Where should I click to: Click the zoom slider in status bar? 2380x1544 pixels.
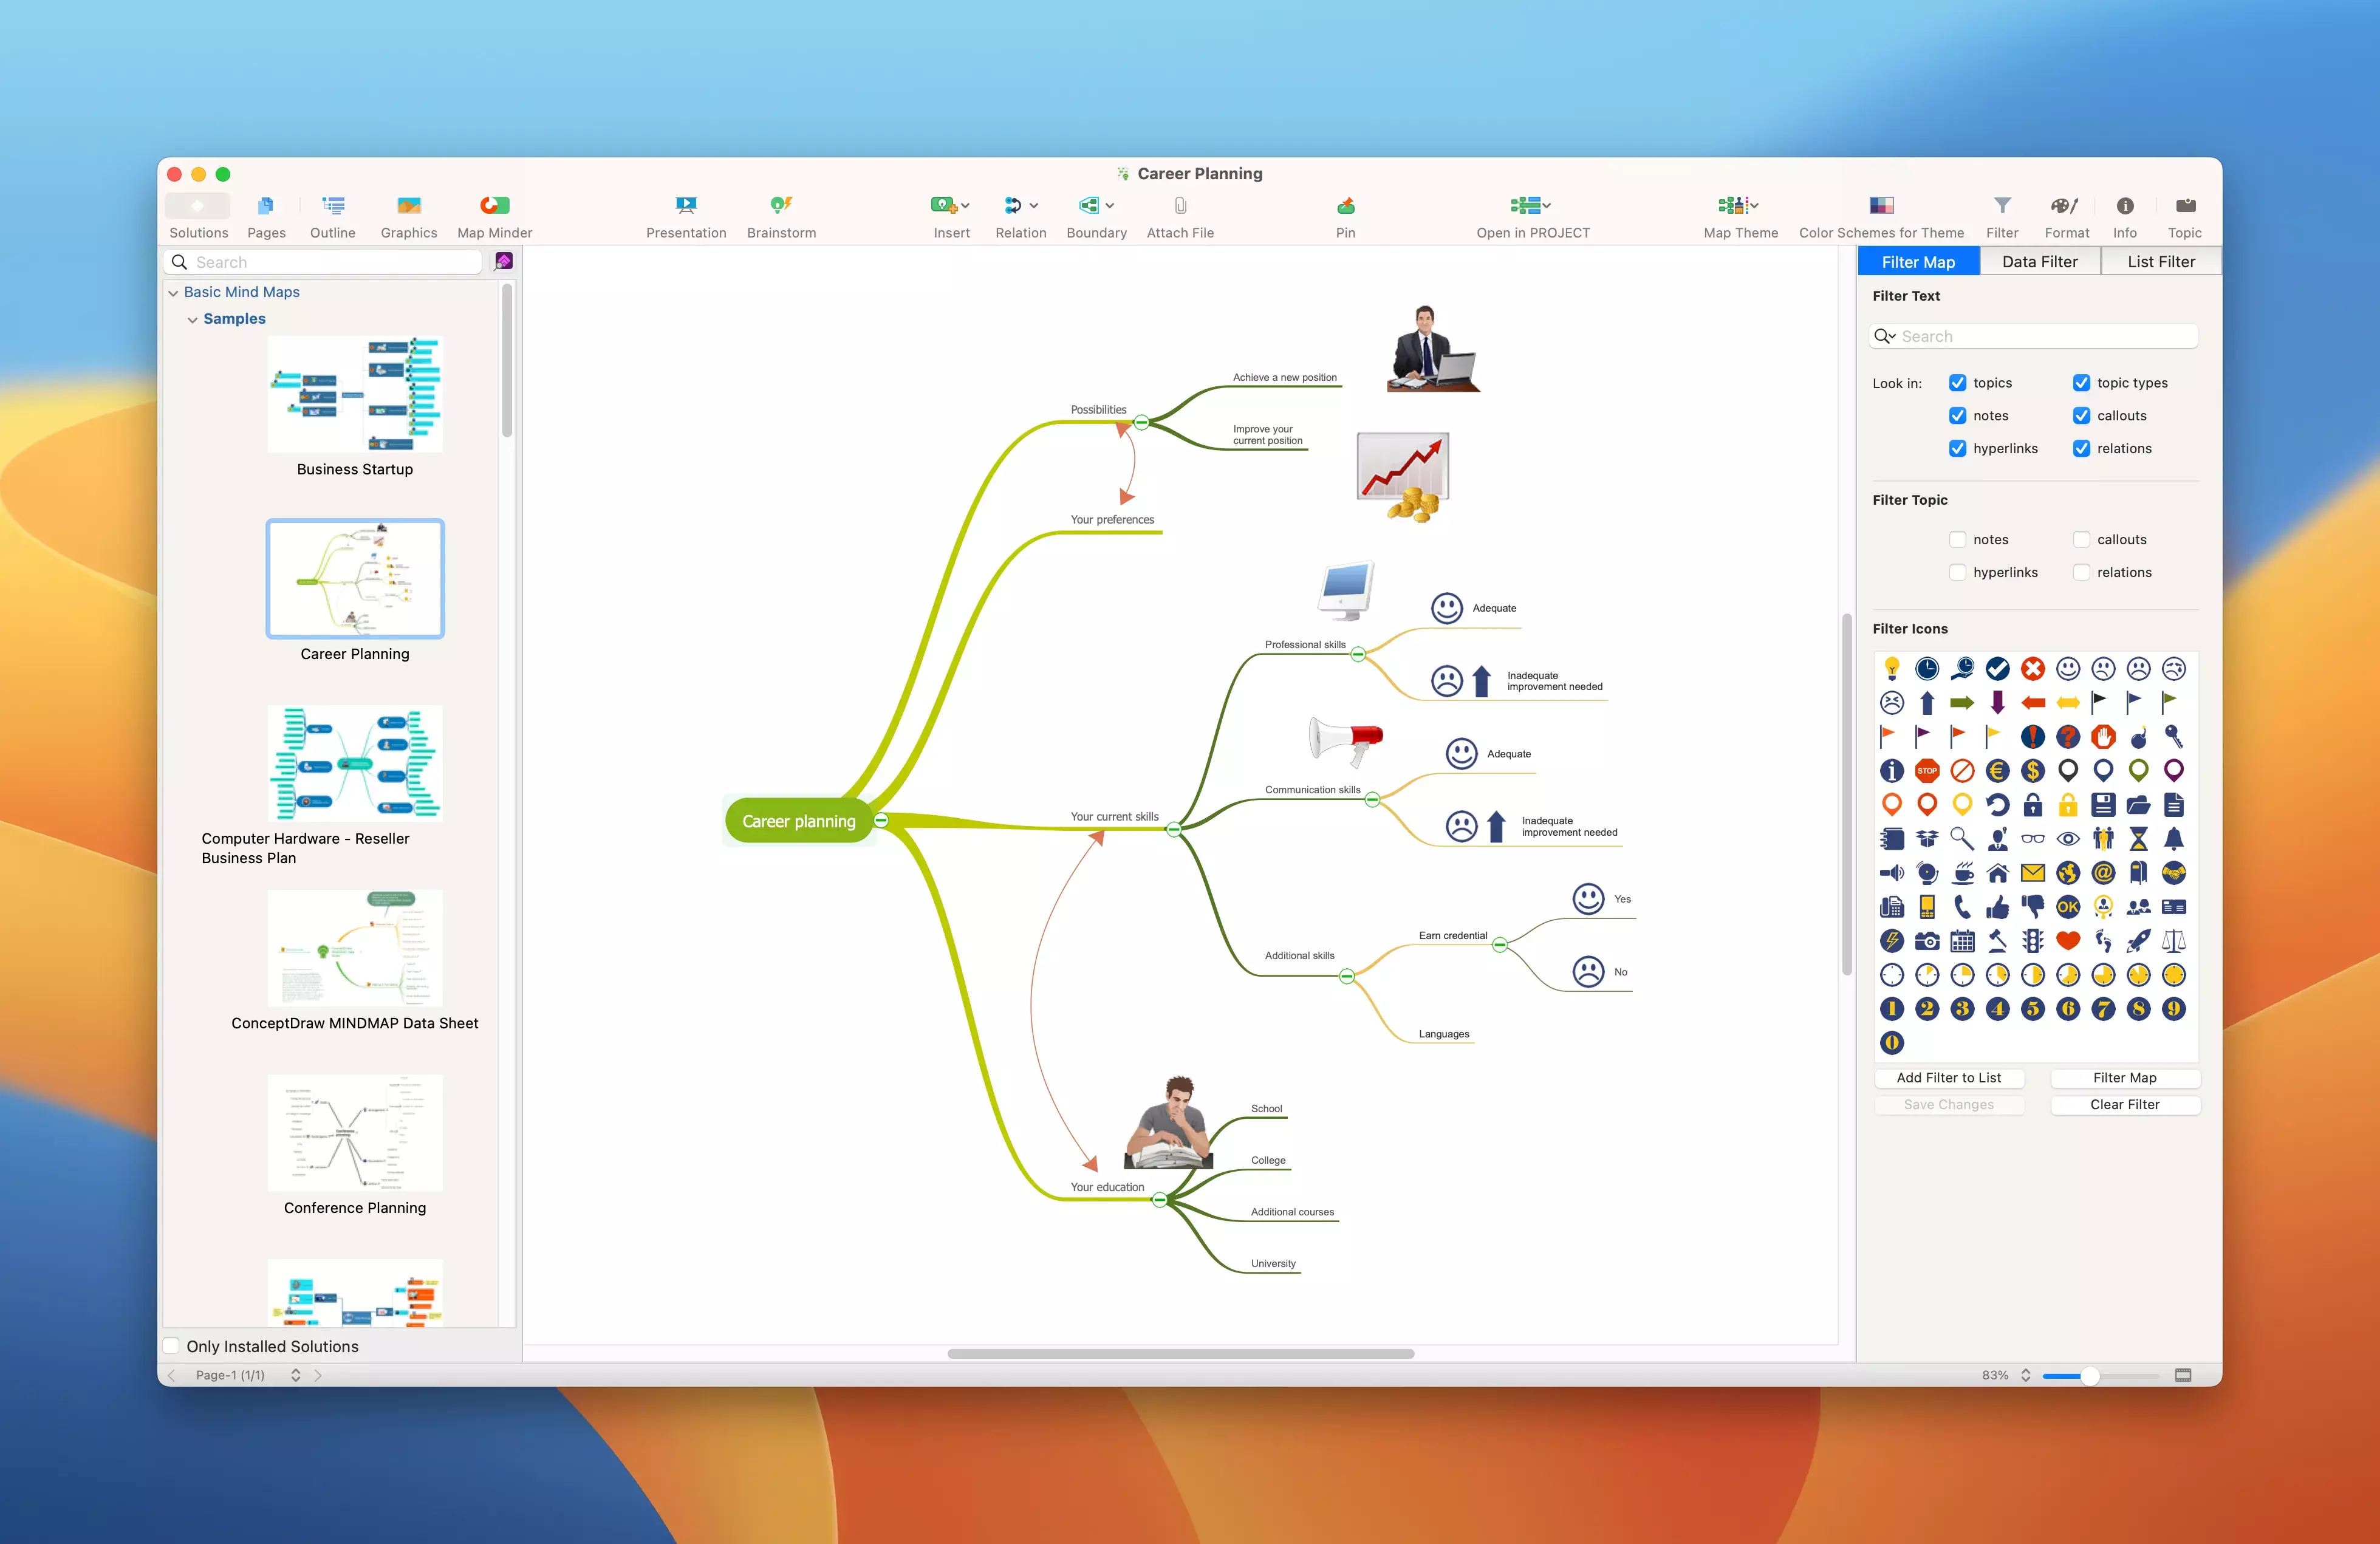[x=2089, y=1376]
